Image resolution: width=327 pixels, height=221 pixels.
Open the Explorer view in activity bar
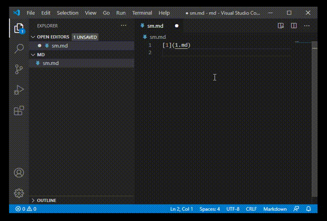19,28
